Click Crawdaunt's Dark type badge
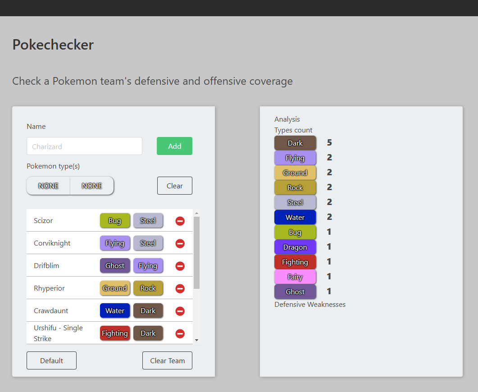The width and height of the screenshot is (478, 392). (x=148, y=311)
